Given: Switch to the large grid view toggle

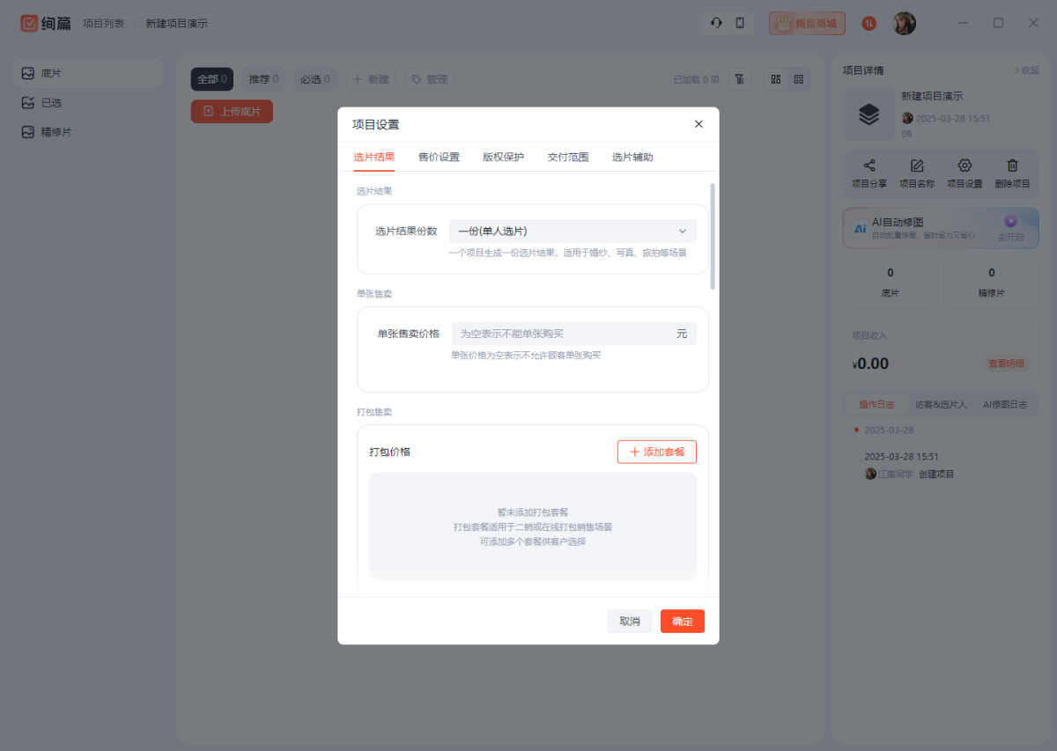Looking at the screenshot, I should (x=775, y=79).
